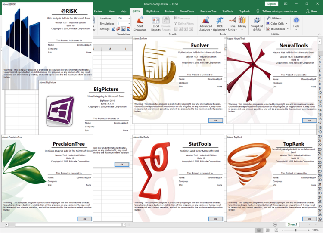Open the StatTools ribbon tab

tap(228, 12)
